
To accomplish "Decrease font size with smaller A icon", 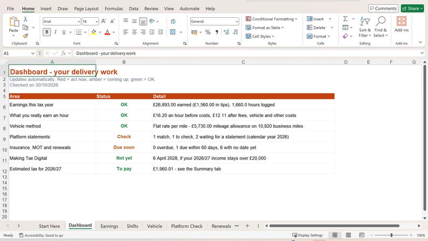I will 113,21.
